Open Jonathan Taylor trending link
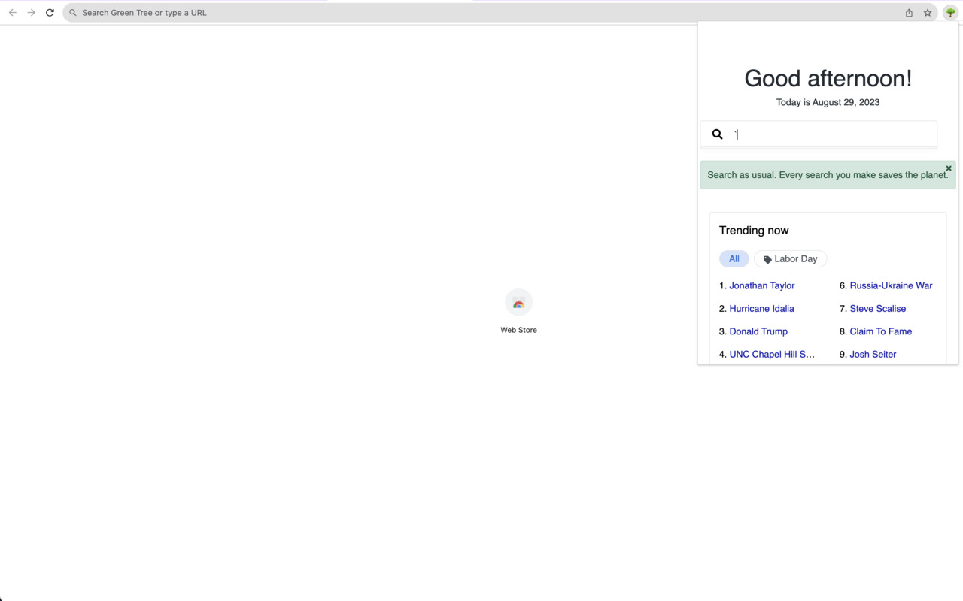This screenshot has height=601, width=963. pyautogui.click(x=761, y=285)
